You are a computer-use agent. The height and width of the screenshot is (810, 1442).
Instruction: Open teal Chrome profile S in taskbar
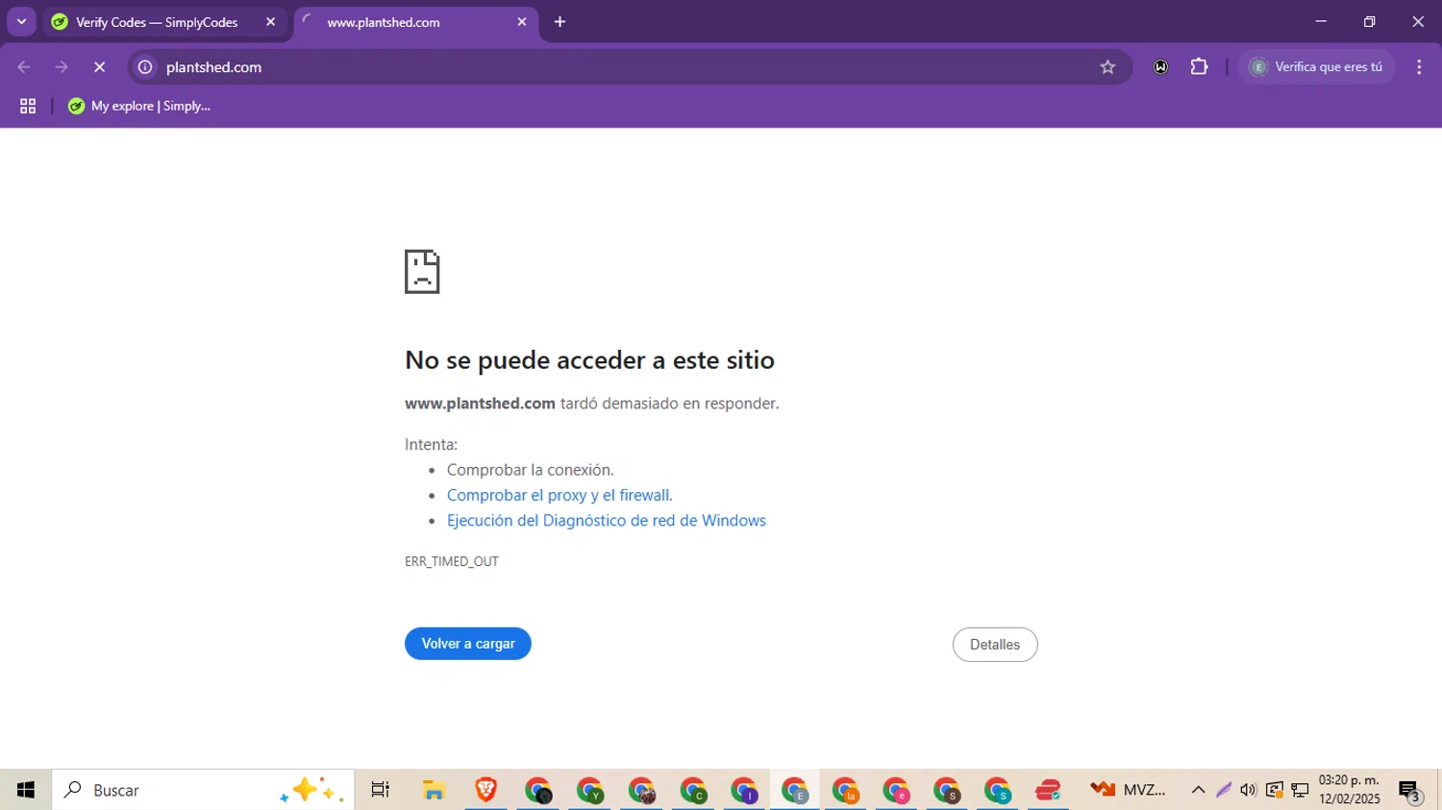coord(998,791)
